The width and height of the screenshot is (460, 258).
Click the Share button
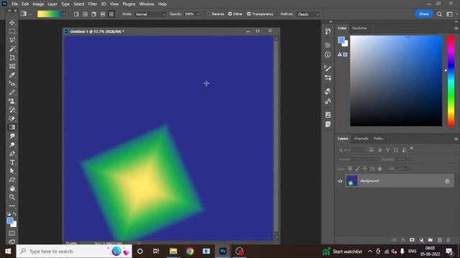424,14
